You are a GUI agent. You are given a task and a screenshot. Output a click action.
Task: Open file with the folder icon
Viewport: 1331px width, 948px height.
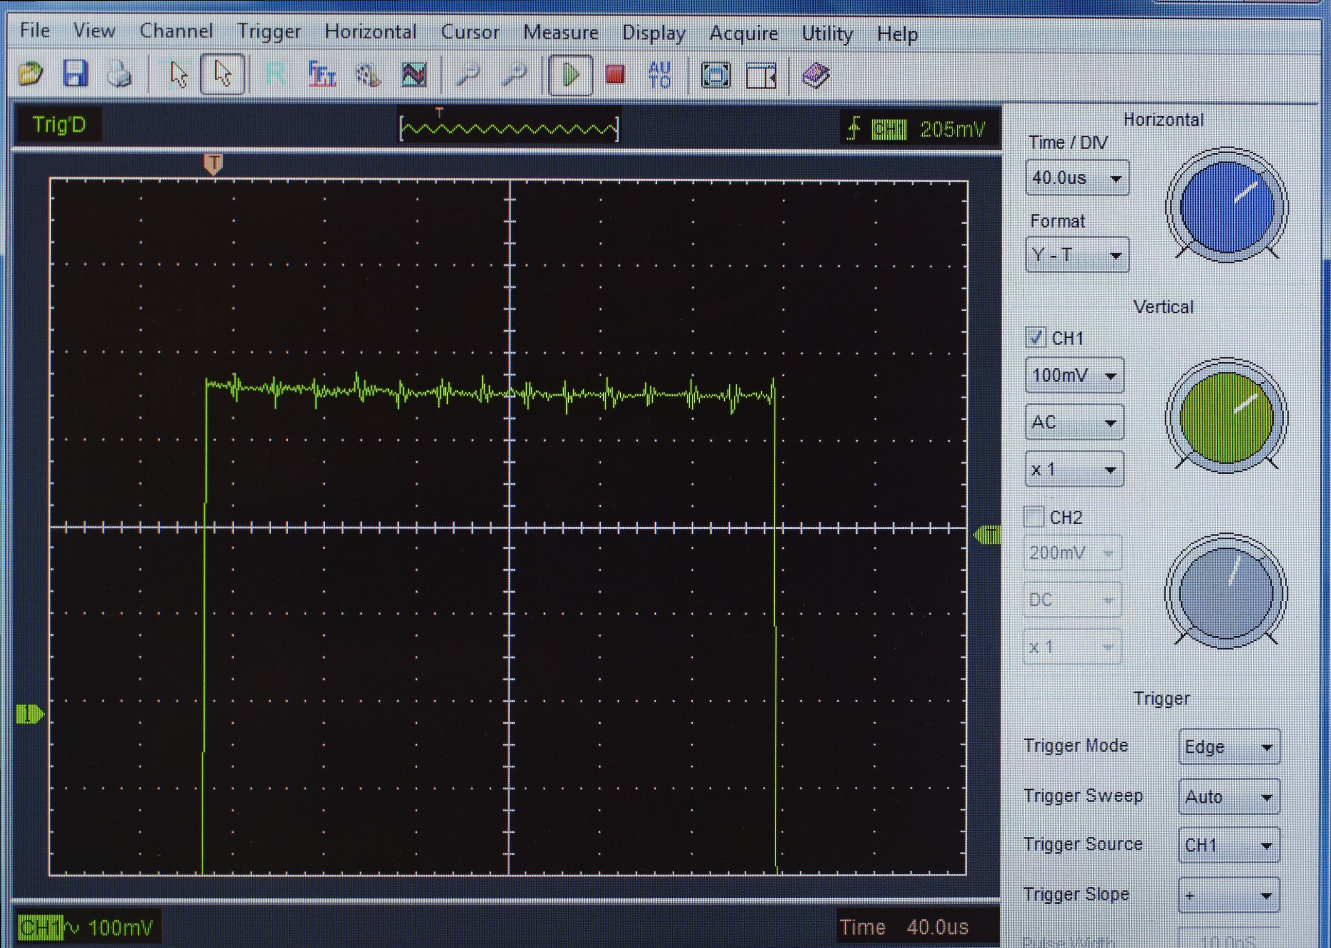point(31,74)
